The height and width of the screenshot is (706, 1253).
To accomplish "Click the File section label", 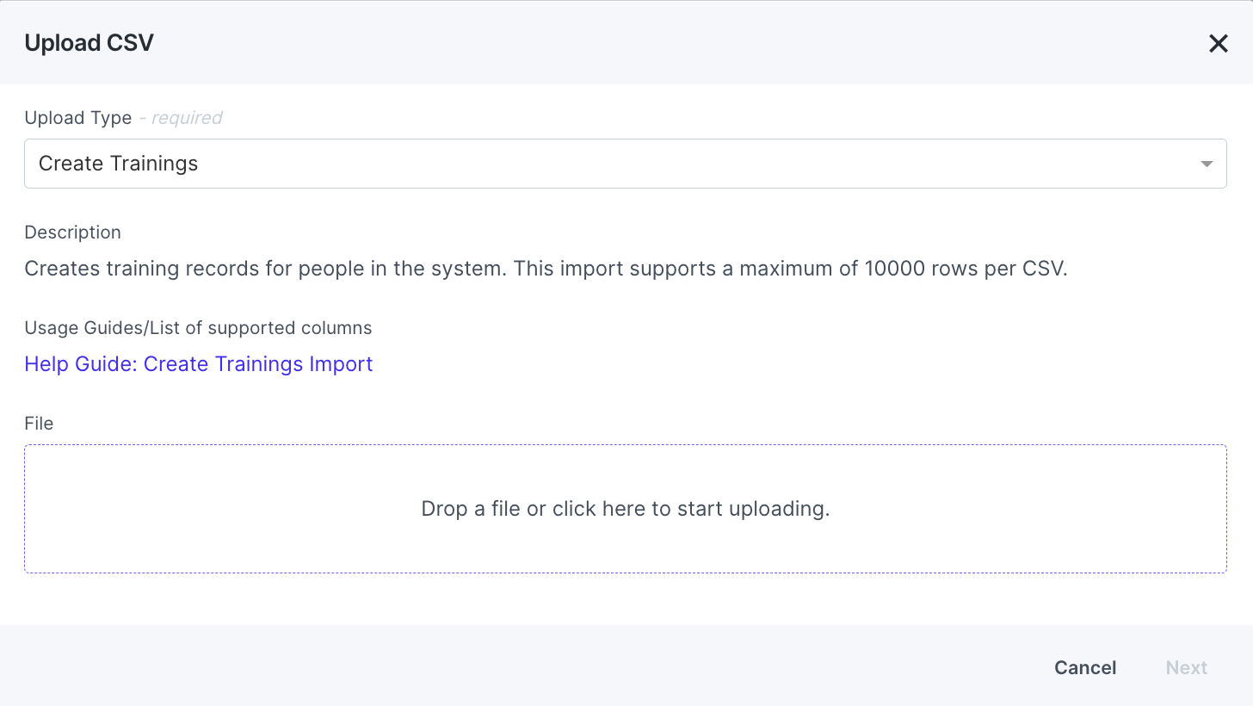I will (39, 423).
